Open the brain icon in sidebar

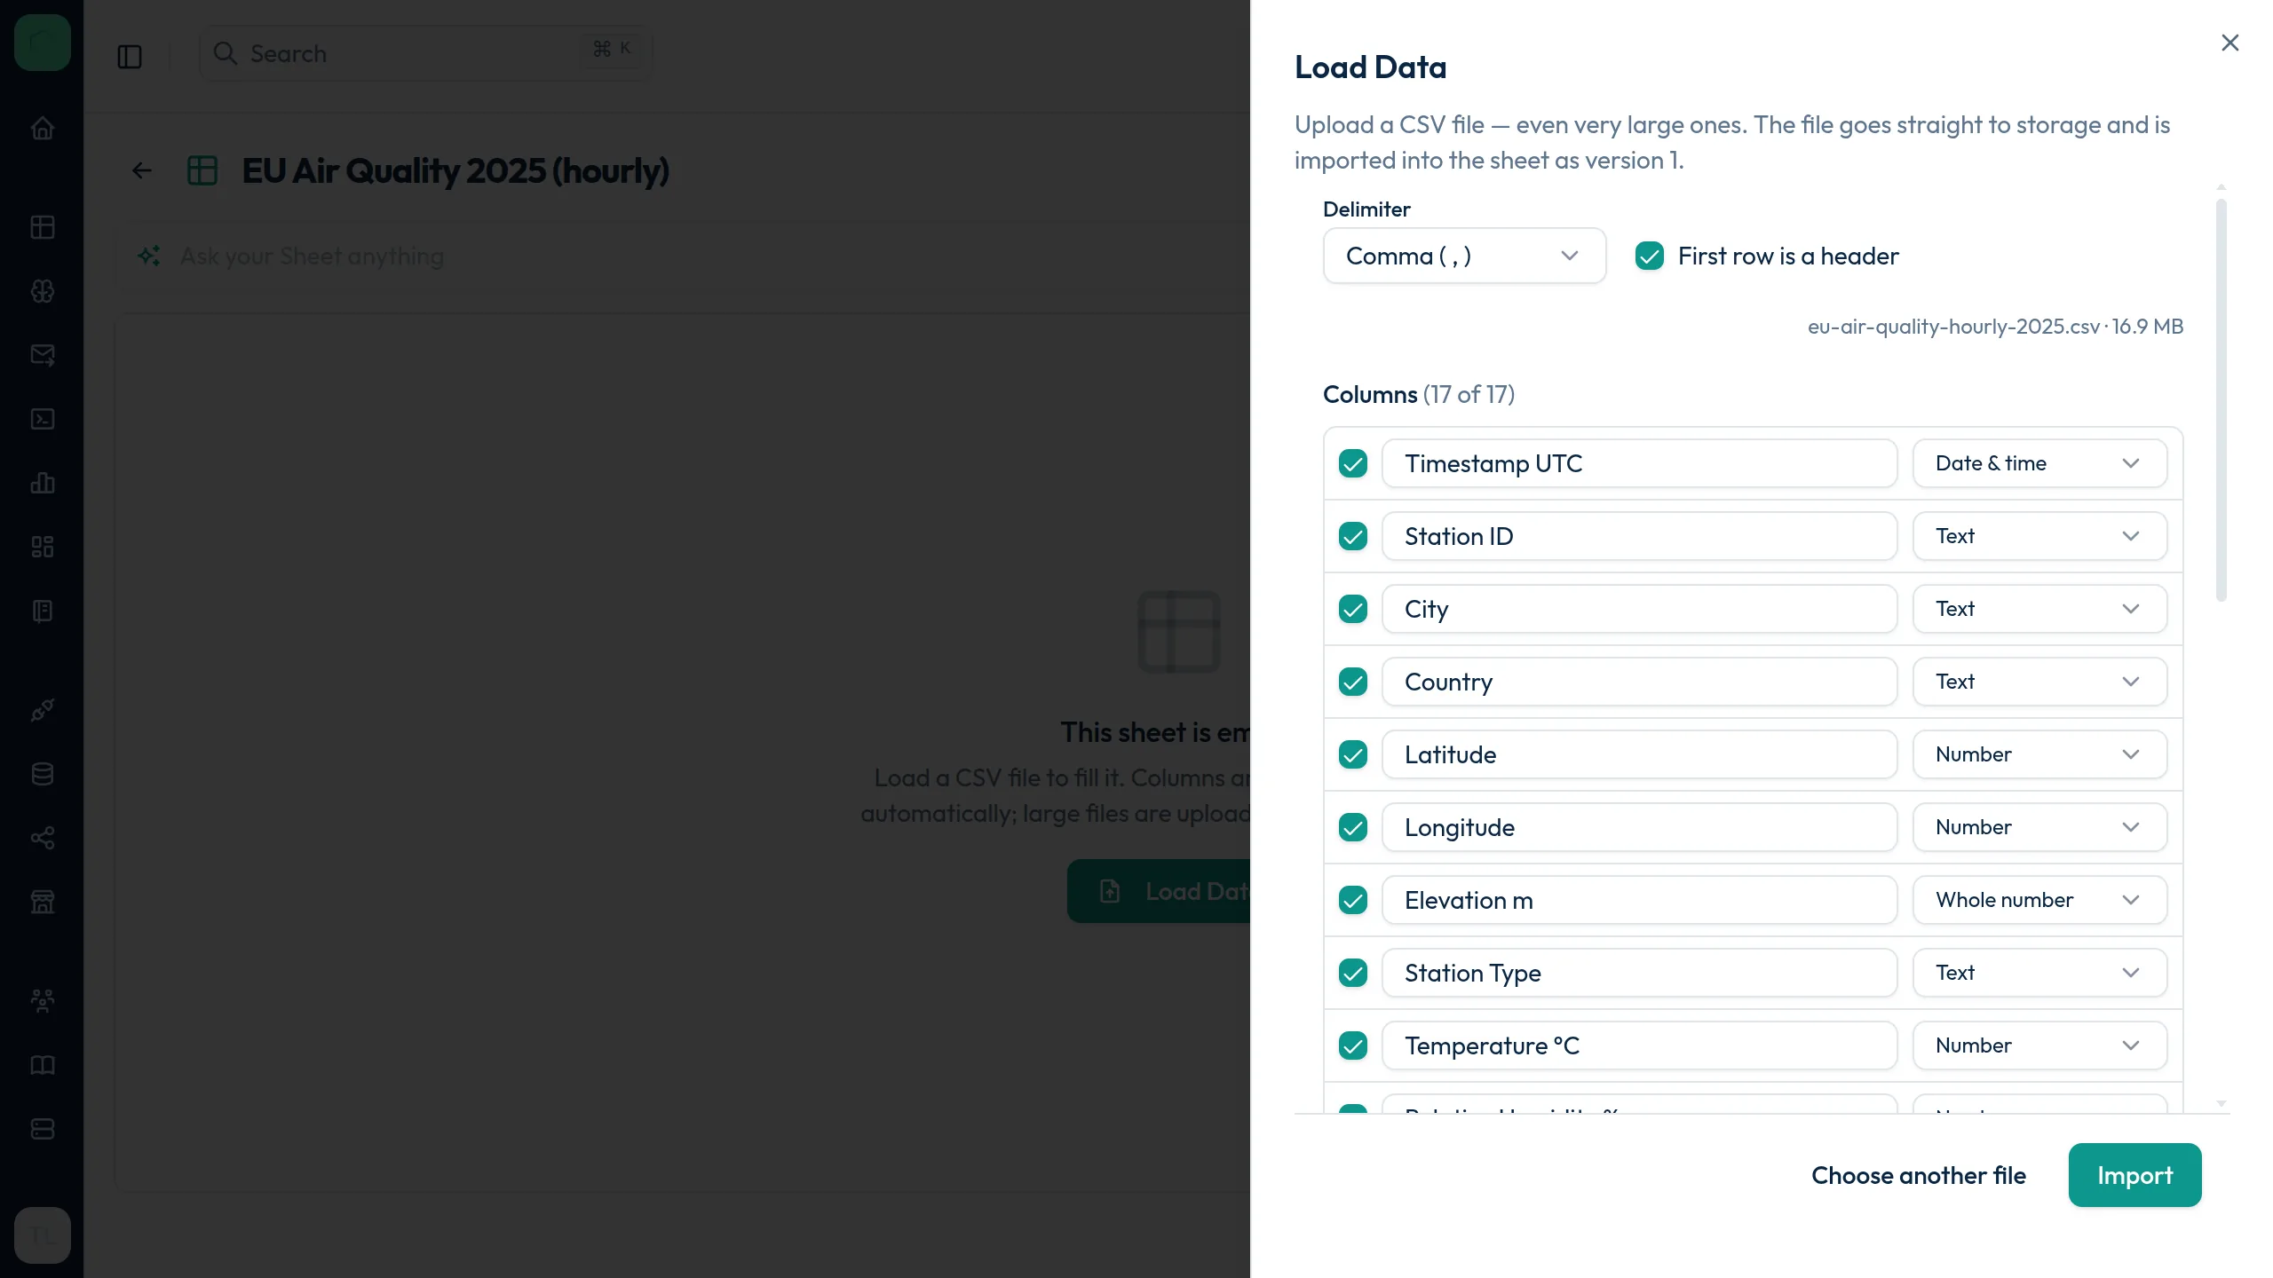(43, 291)
